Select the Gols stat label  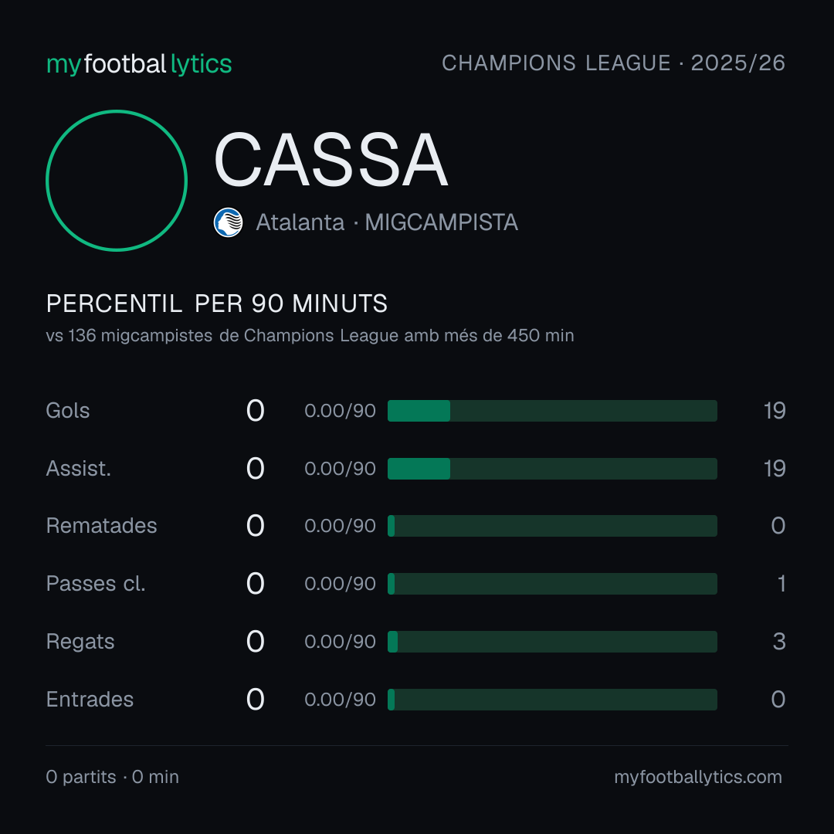pyautogui.click(x=67, y=411)
